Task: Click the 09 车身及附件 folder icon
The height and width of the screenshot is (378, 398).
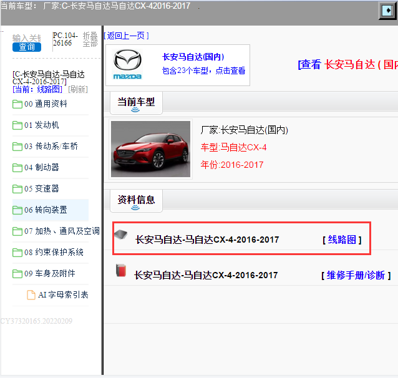Action: 17,274
